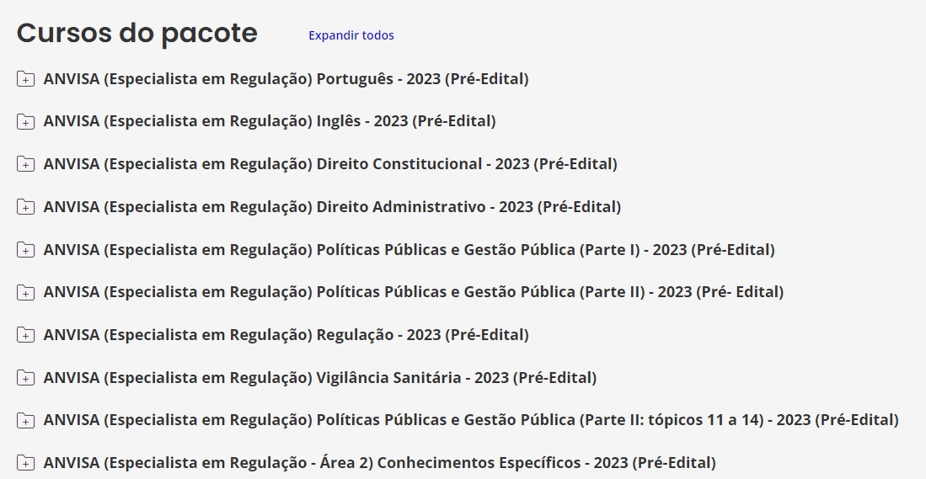Select Vigilância Sanitária - 2023 course title

coord(319,377)
